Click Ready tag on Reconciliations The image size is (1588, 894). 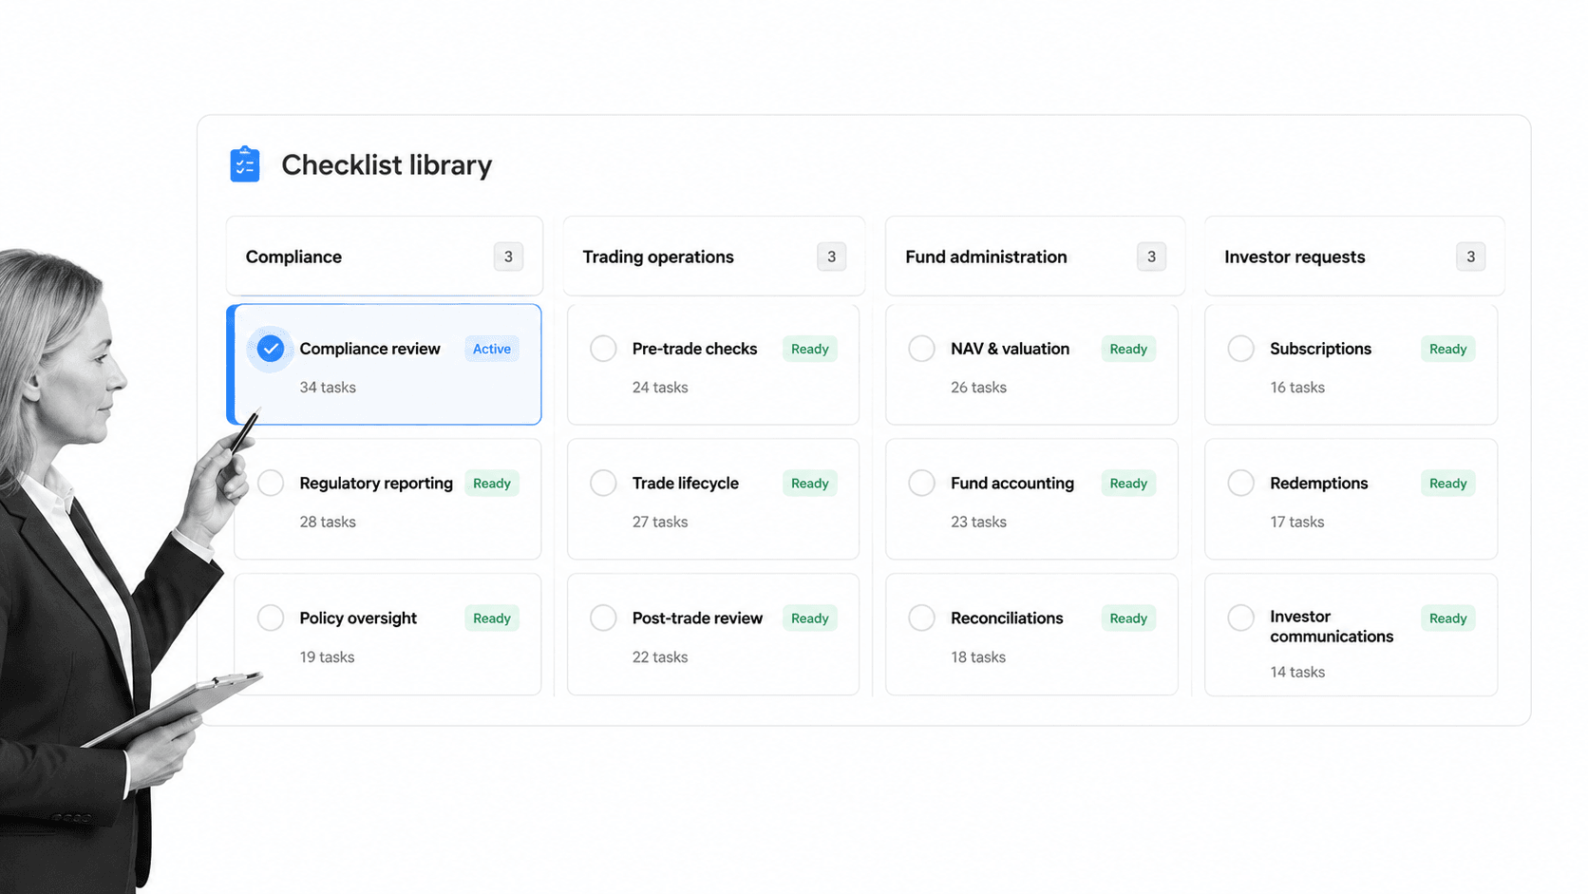pyautogui.click(x=1128, y=618)
